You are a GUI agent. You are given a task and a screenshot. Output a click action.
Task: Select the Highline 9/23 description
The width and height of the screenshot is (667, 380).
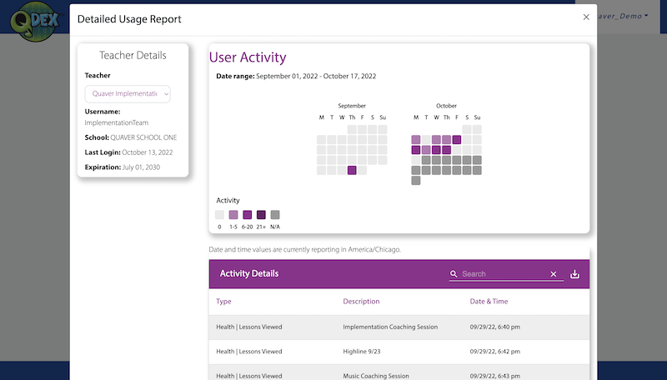click(362, 352)
